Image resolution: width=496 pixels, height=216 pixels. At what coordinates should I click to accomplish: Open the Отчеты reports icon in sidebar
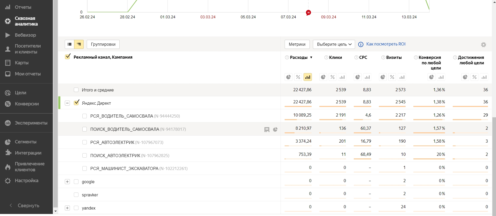8,7
